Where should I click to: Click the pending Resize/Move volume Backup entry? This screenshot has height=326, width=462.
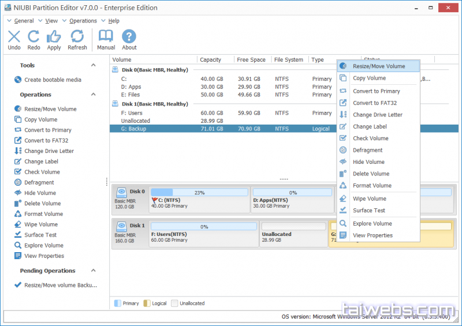(60, 285)
